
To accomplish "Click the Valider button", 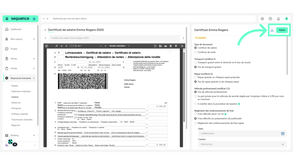I will 282,30.
